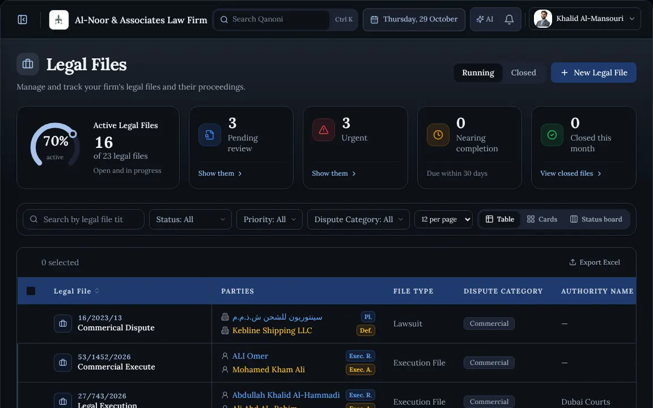Click the Pl. badge in first row
653x408 pixels.
click(x=368, y=317)
